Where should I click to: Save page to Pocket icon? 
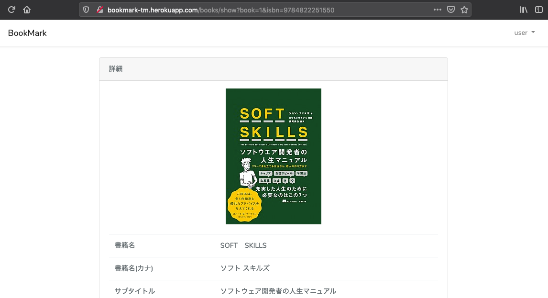451,10
